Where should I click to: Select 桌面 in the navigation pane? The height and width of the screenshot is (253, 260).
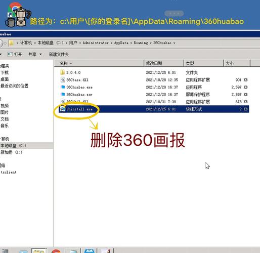click(5, 79)
